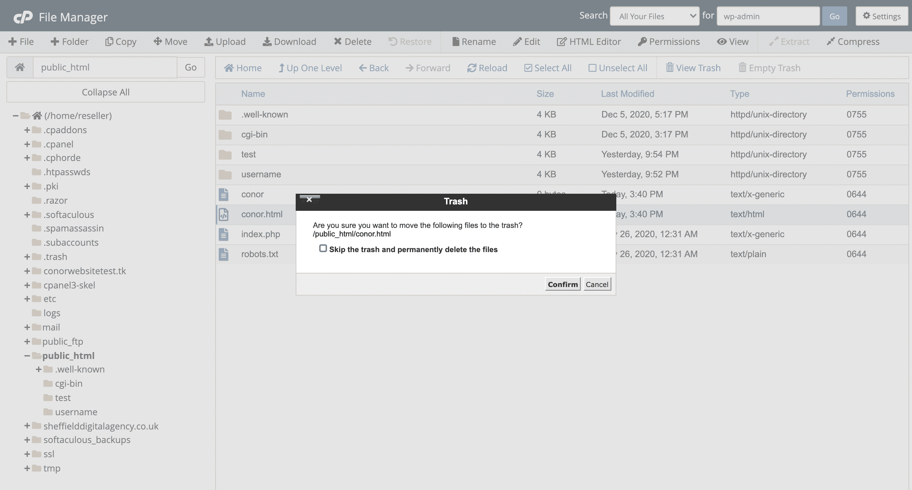Click Select All in navigation bar
Viewport: 912px width, 490px height.
548,68
